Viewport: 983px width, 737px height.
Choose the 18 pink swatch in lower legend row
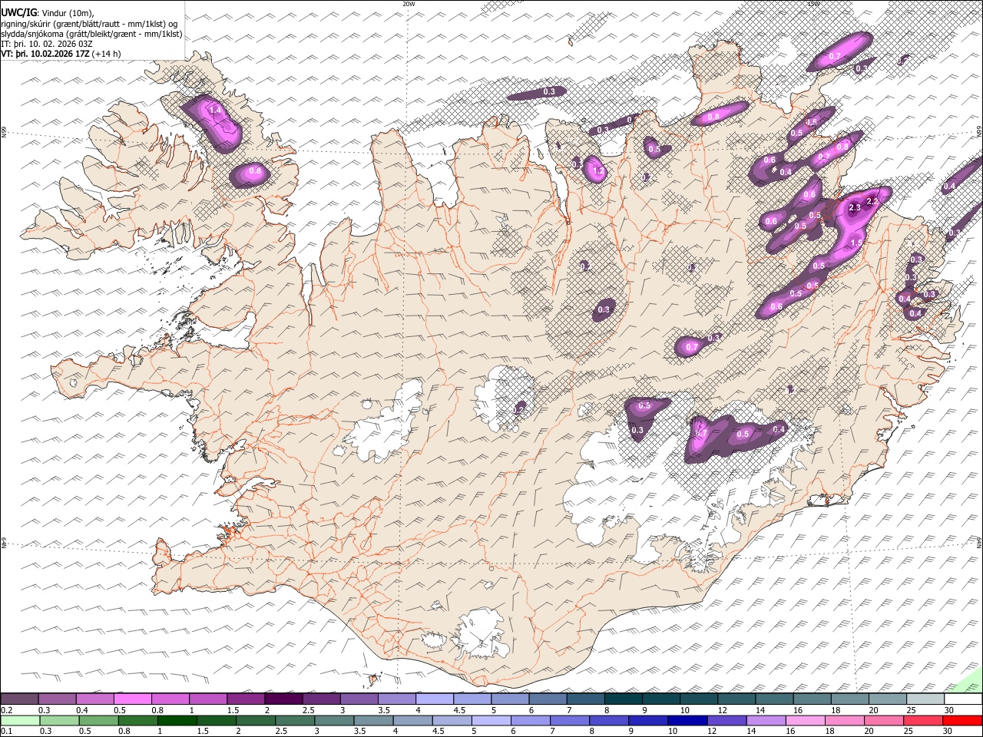[845, 721]
